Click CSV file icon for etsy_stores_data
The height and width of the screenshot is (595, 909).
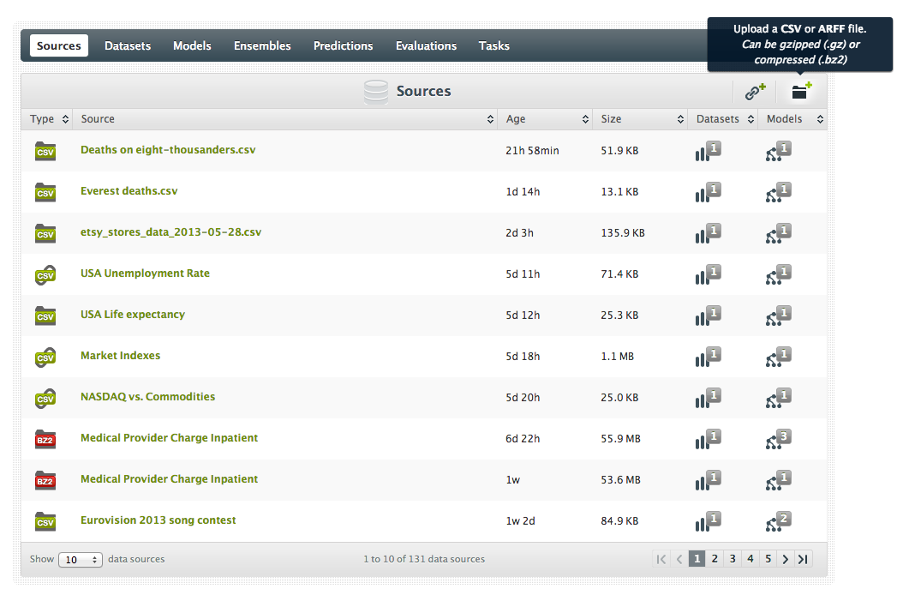pos(45,233)
